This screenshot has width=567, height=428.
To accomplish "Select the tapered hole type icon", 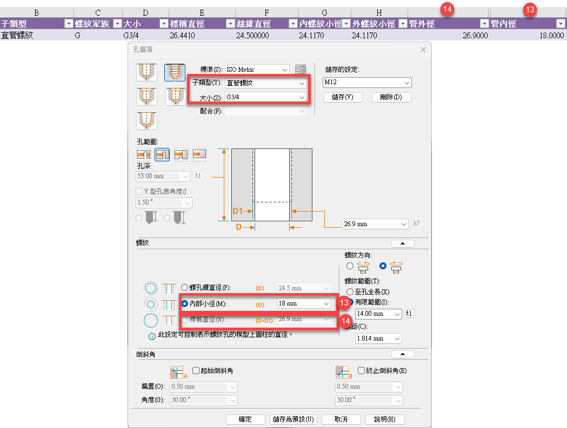I will (147, 120).
